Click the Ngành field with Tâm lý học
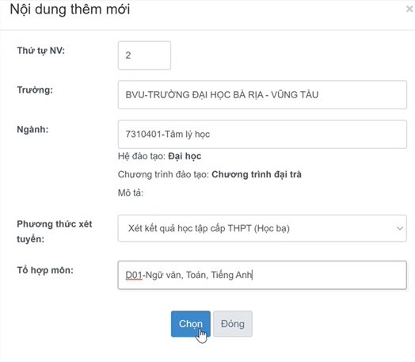The width and height of the screenshot is (415, 362). coord(262,134)
